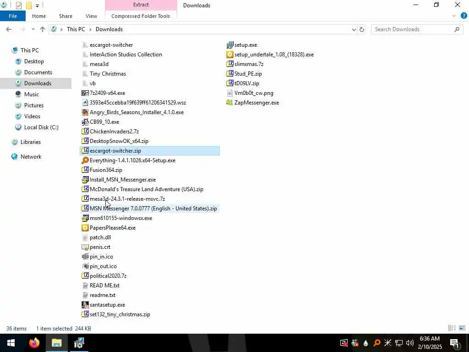
Task: Select This PC in navigation pane
Action: point(30,50)
